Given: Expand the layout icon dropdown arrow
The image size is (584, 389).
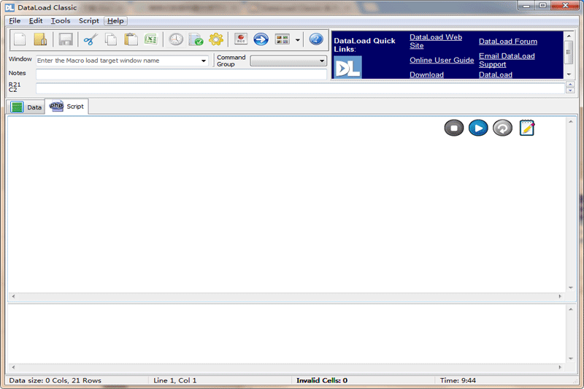Looking at the screenshot, I should [x=298, y=40].
